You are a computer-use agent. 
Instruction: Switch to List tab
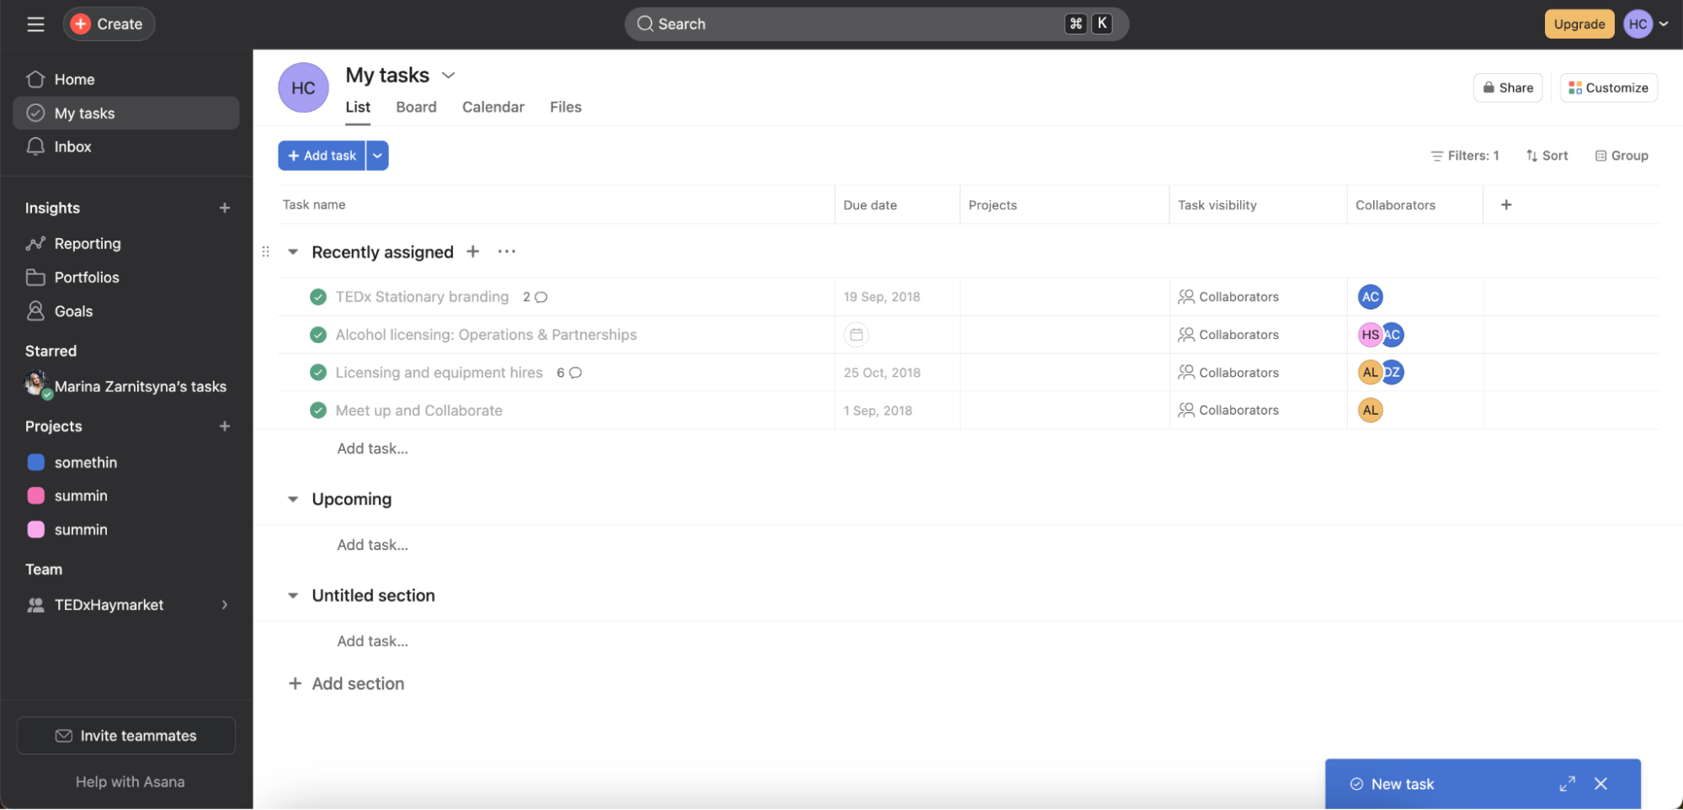pos(358,107)
